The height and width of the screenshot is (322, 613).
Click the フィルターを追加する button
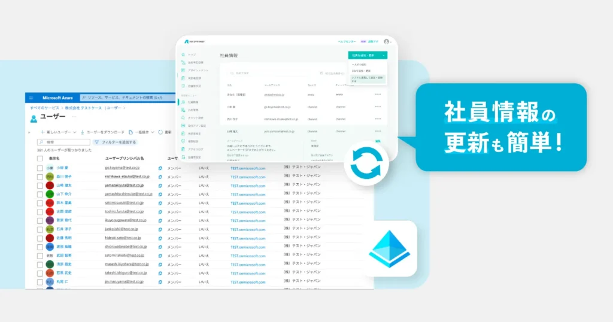coord(116,142)
